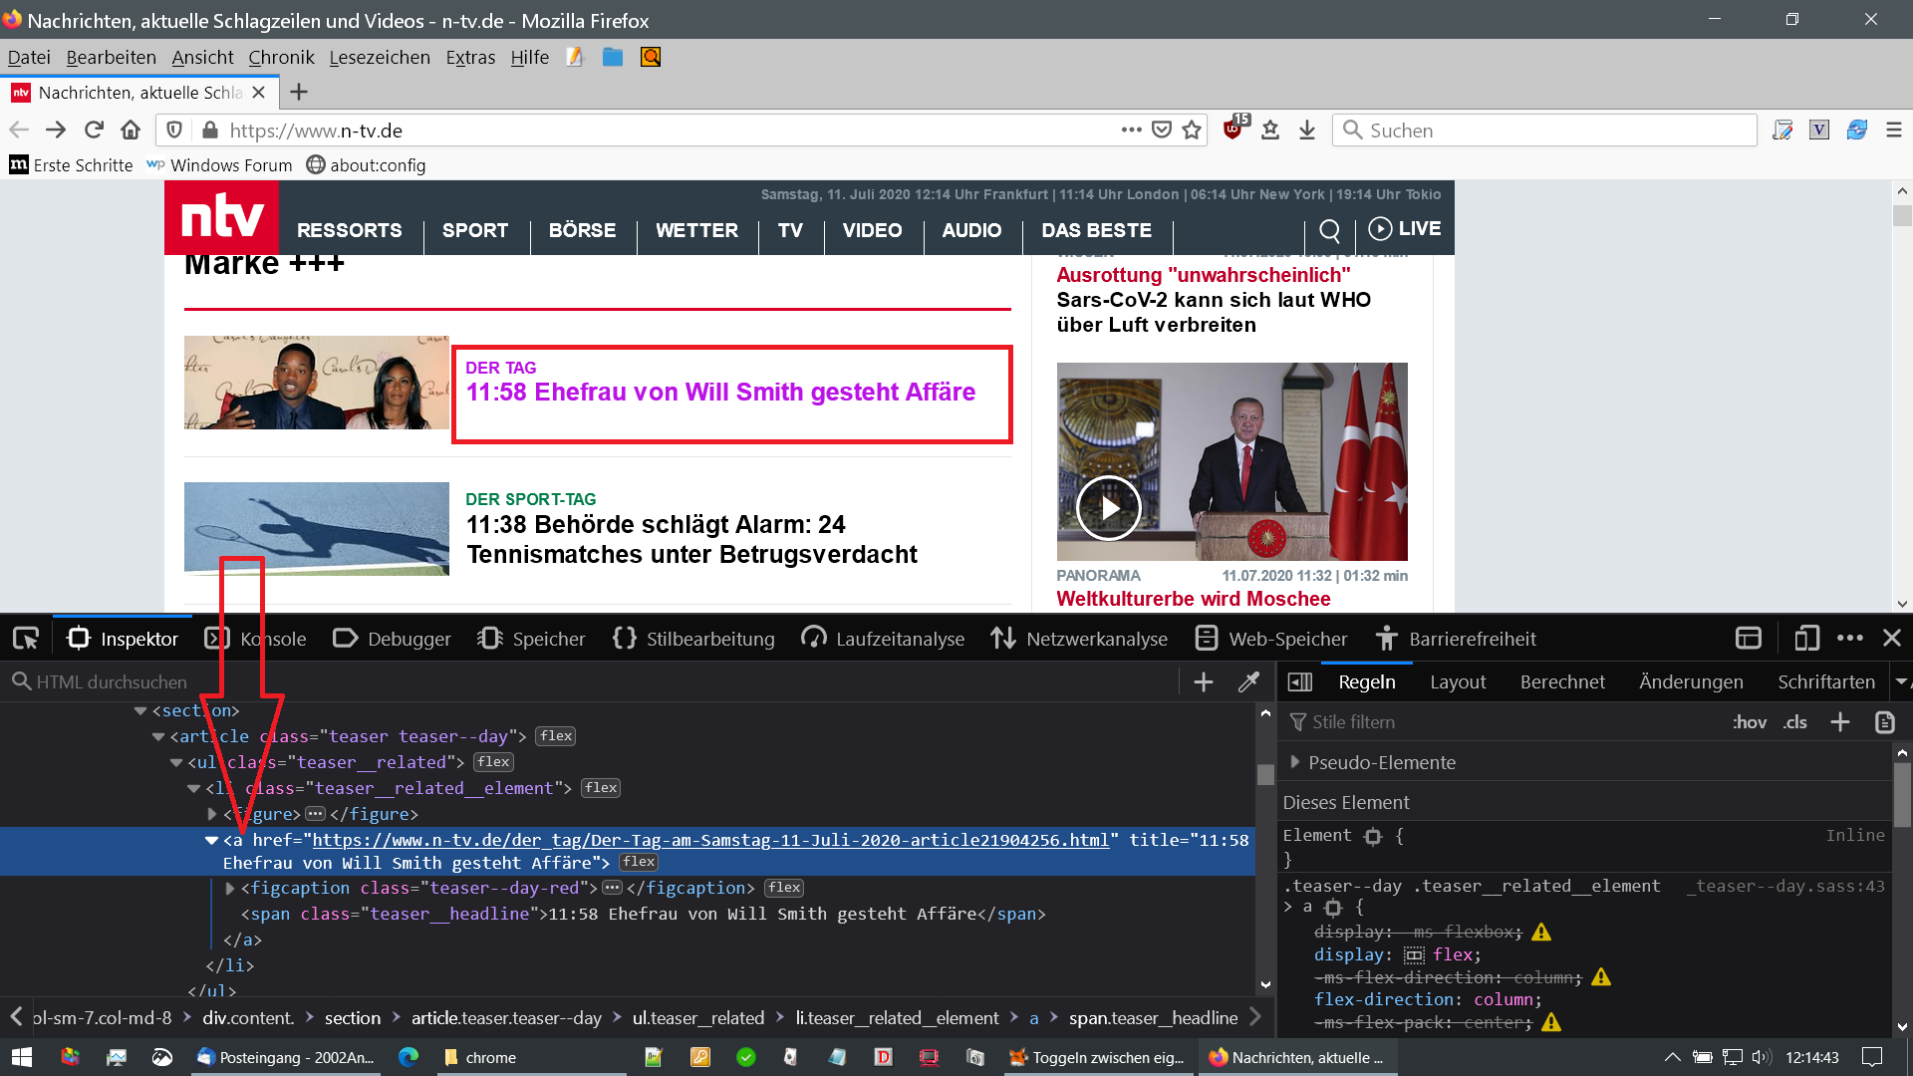Toggle the flex badge on article teaser

click(556, 736)
